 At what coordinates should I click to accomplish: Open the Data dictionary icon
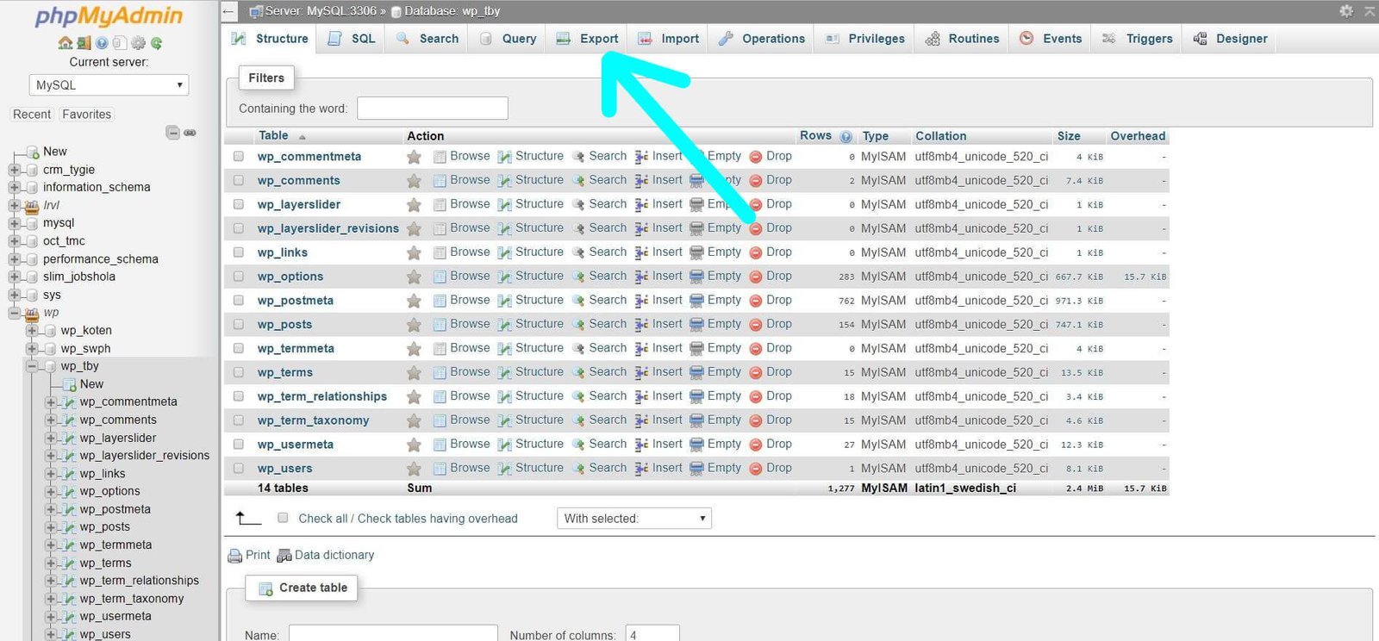284,556
